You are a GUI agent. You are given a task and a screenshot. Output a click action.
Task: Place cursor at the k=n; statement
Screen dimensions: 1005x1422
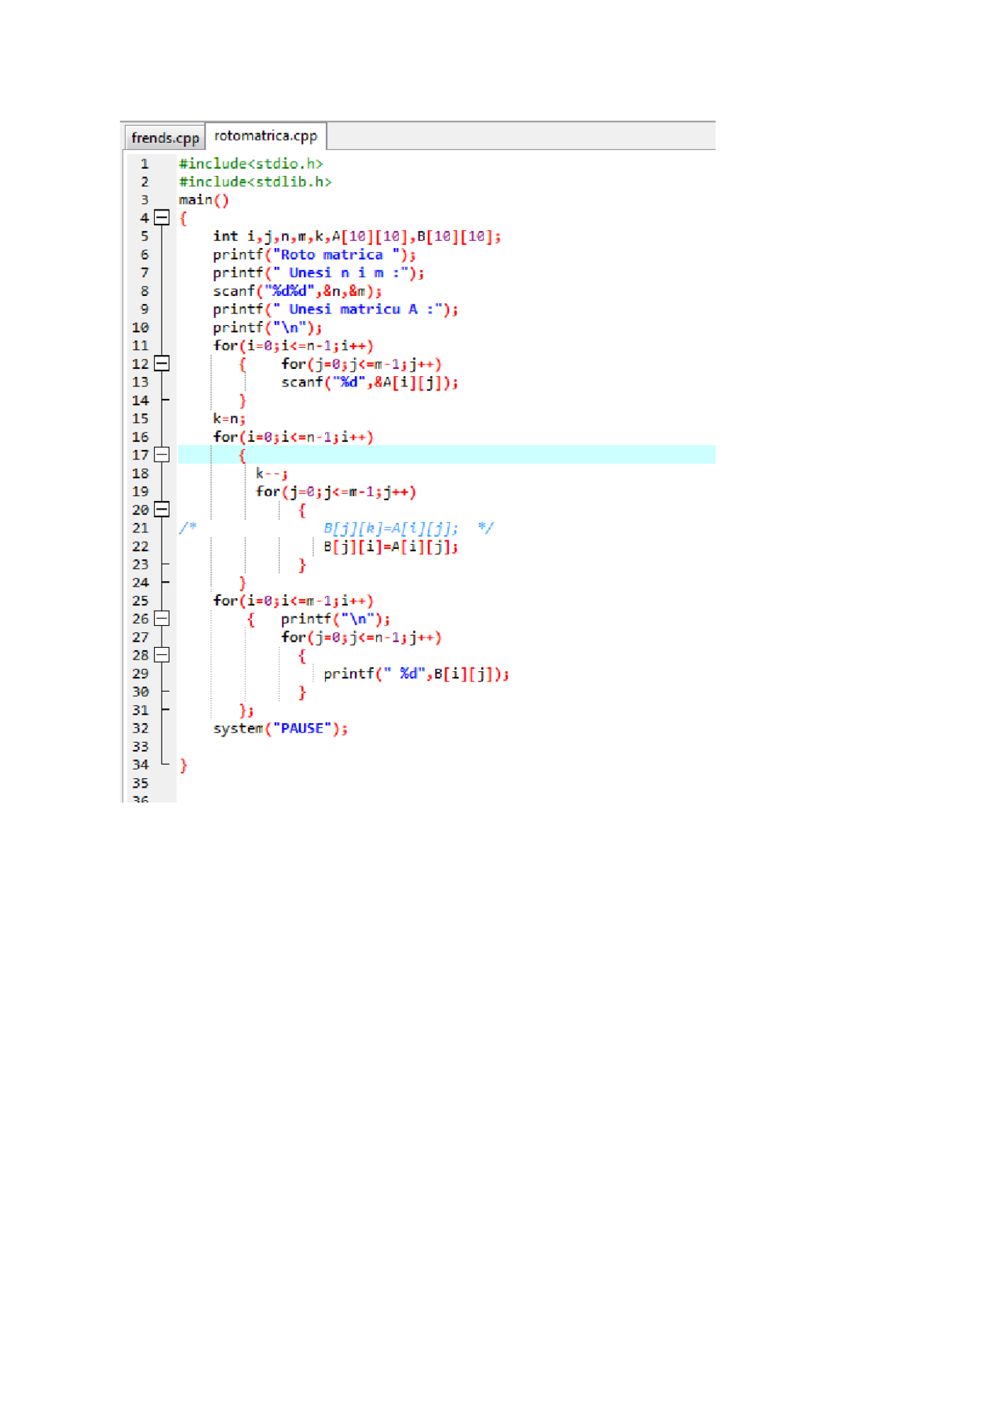228,419
